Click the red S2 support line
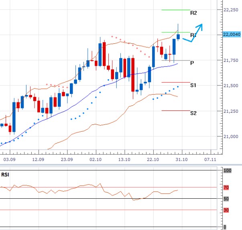Image resolution: width=242 pixels, height=230 pixels. [x=176, y=111]
